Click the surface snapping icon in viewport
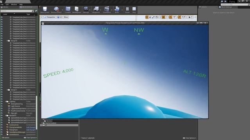 click(161, 17)
